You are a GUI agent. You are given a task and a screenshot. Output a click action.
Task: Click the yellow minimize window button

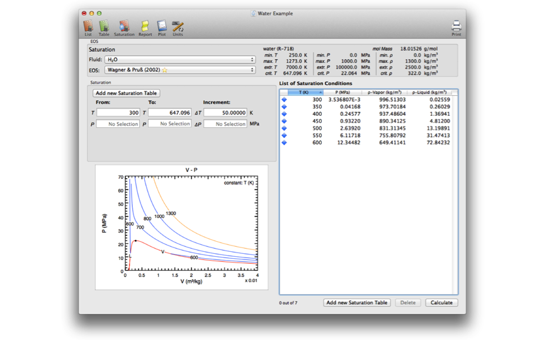pos(91,13)
